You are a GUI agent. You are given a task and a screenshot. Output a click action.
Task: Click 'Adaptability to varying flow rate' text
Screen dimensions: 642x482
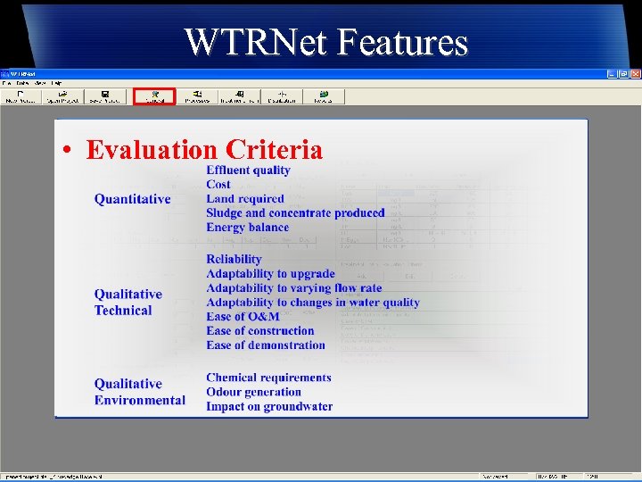294,288
